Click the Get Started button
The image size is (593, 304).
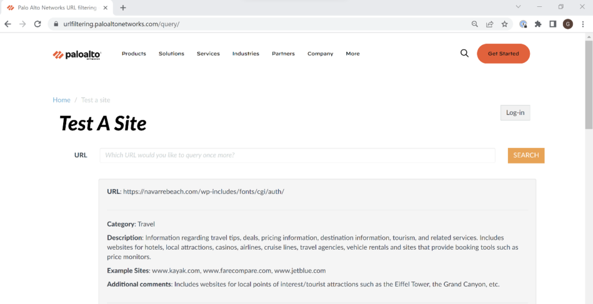(x=503, y=54)
